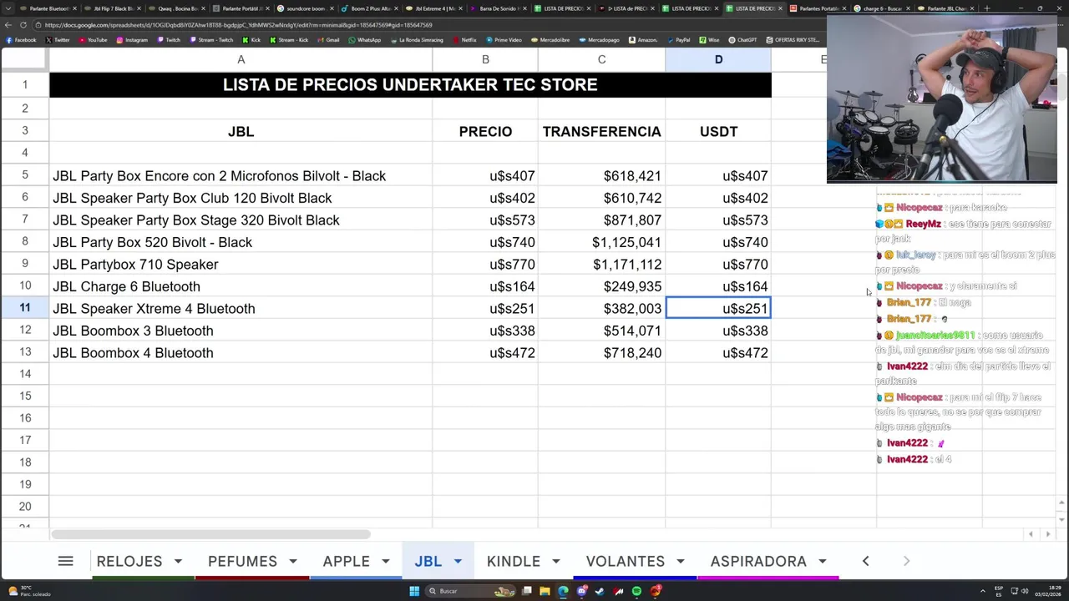The image size is (1069, 601).
Task: Open the JBL tab dropdown arrow
Action: [x=457, y=561]
